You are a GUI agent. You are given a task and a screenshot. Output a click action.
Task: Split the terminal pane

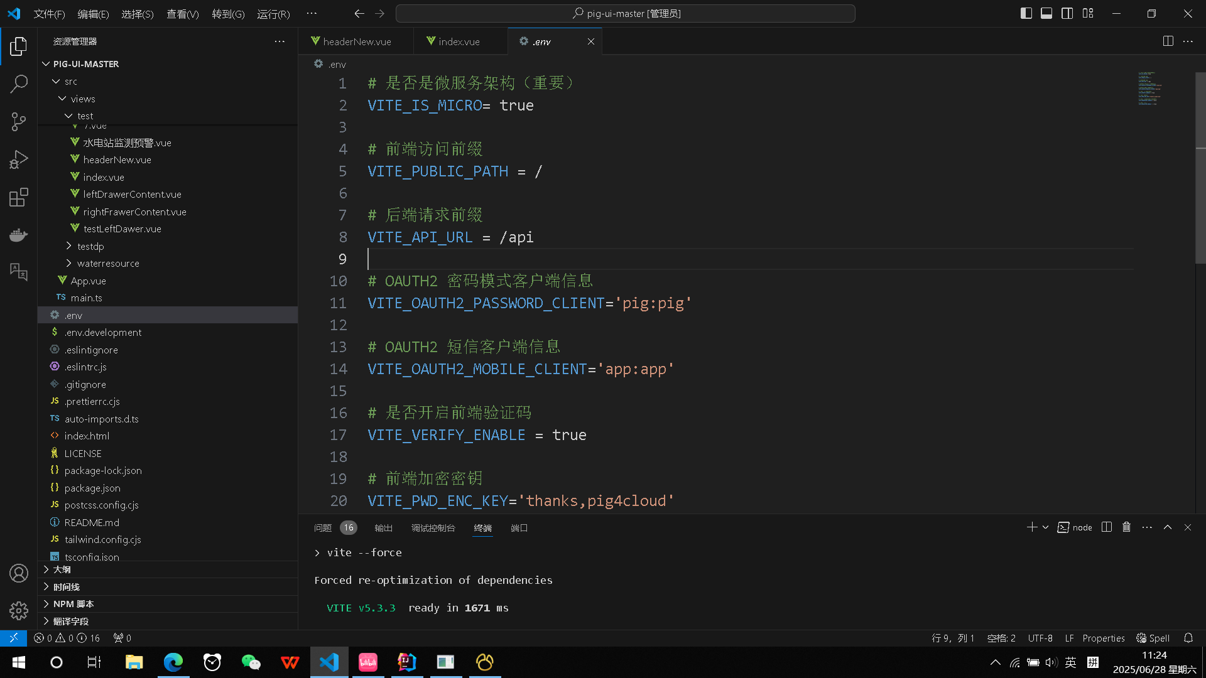pyautogui.click(x=1107, y=527)
